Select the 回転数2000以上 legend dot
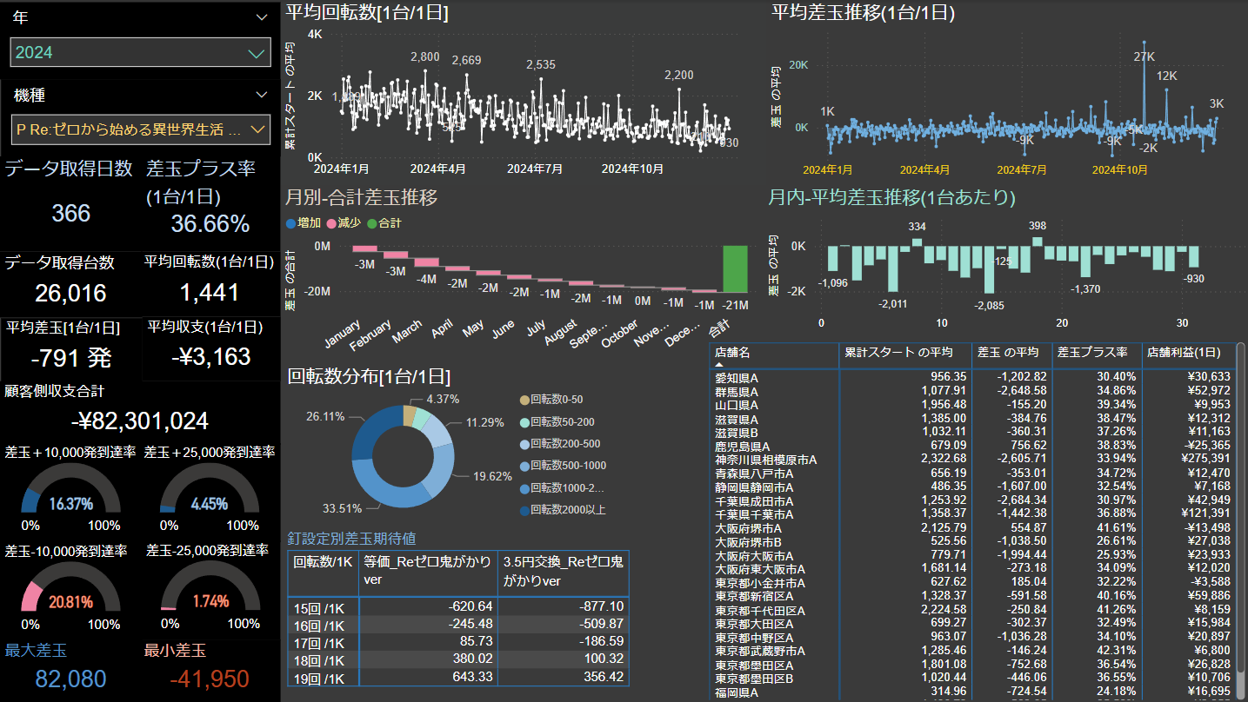The height and width of the screenshot is (702, 1248). coord(524,510)
